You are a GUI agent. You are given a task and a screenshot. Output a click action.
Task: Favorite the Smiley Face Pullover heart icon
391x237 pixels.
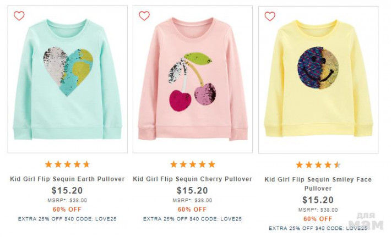270,16
